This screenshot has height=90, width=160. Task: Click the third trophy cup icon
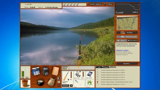pos(71,4)
